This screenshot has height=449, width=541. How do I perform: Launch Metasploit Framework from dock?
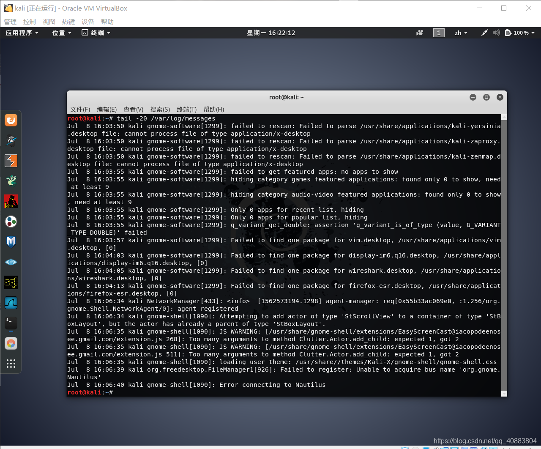[x=11, y=242]
